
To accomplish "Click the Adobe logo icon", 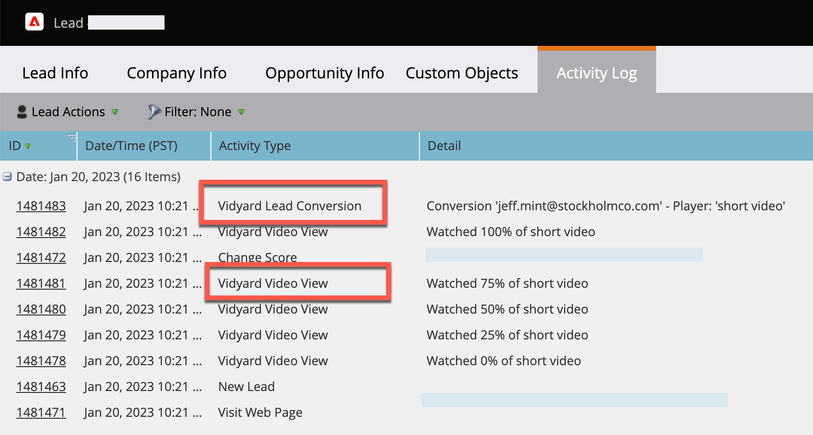I will (34, 22).
